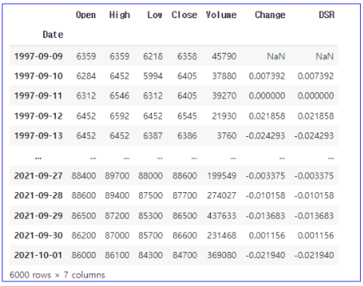This screenshot has width=363, height=286.
Task: Select Low value 87500
Action: click(150, 195)
